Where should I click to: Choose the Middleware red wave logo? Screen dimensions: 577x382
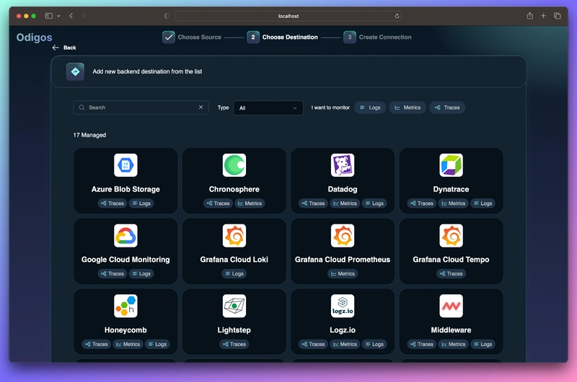point(451,306)
